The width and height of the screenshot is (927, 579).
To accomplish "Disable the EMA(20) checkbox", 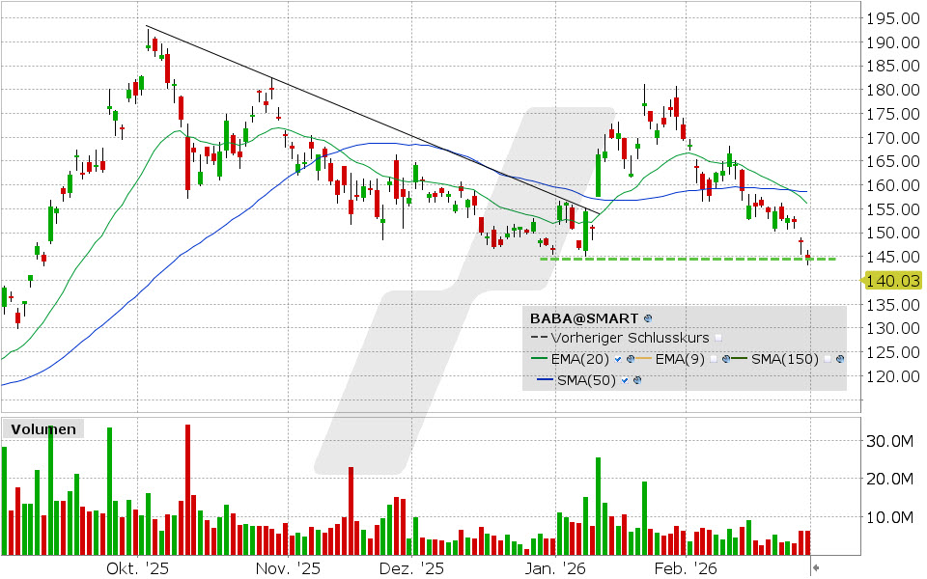I will point(618,358).
